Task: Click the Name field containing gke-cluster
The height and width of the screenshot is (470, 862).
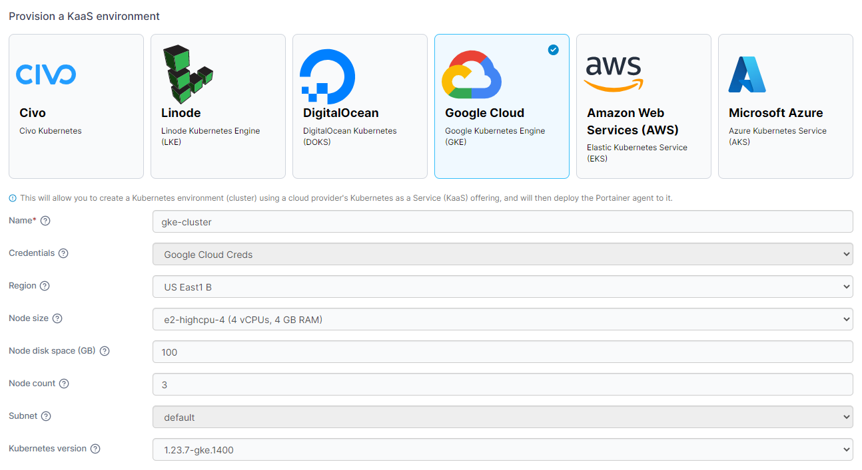Action: click(502, 221)
